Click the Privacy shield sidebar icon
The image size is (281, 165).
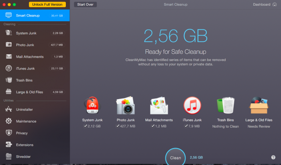[x=9, y=133]
